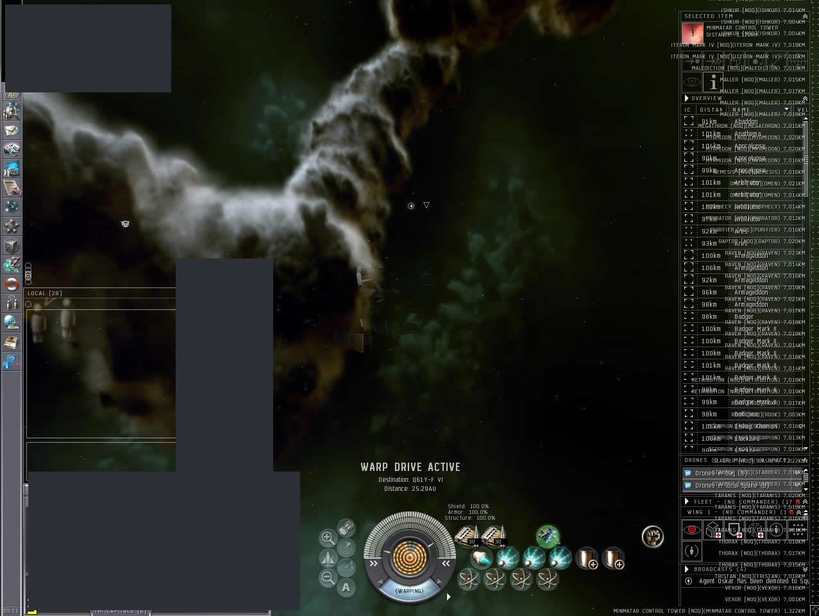The height and width of the screenshot is (616, 819).
Task: Open the notepad and pen journal icon
Action: point(12,187)
